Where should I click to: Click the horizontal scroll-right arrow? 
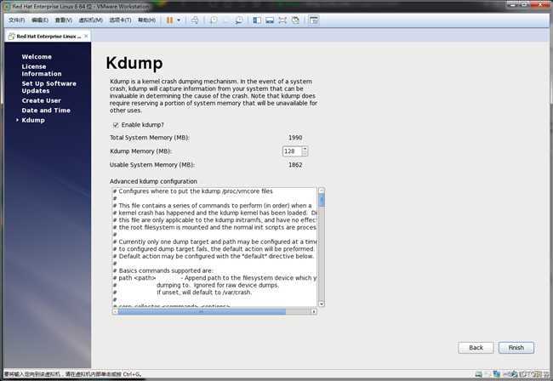(x=314, y=311)
